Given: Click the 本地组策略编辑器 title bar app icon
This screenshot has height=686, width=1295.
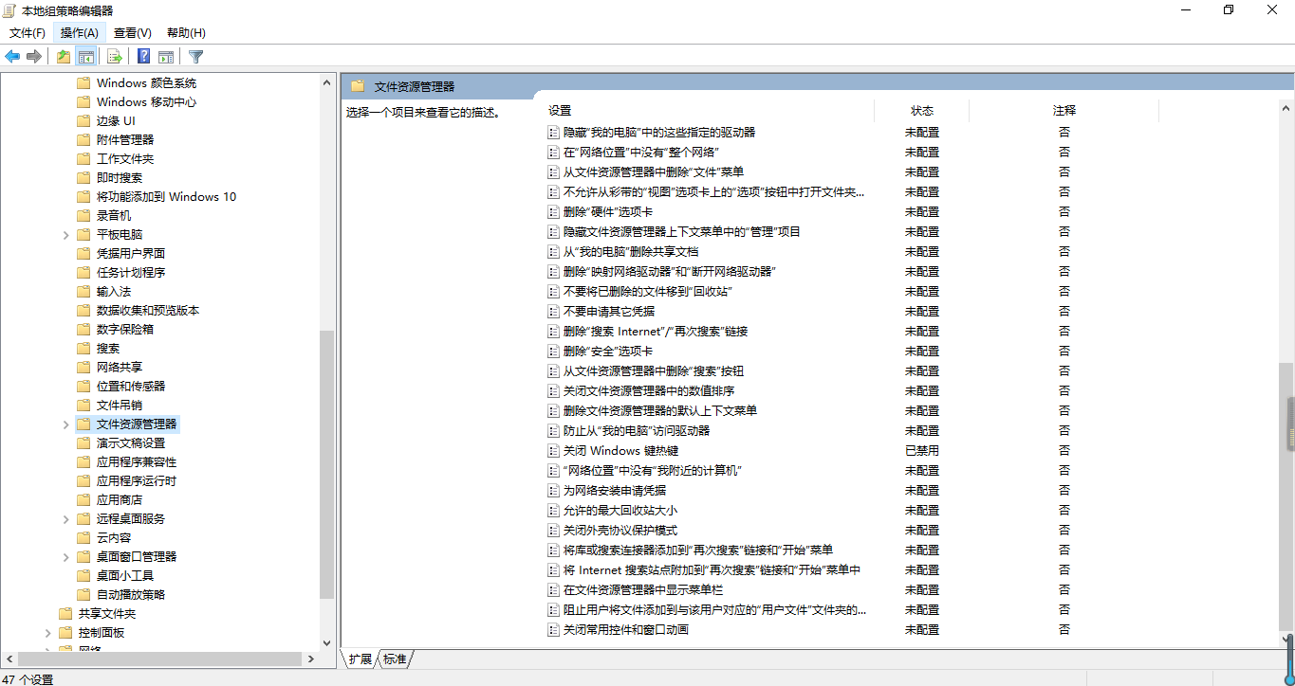Looking at the screenshot, I should pos(9,10).
